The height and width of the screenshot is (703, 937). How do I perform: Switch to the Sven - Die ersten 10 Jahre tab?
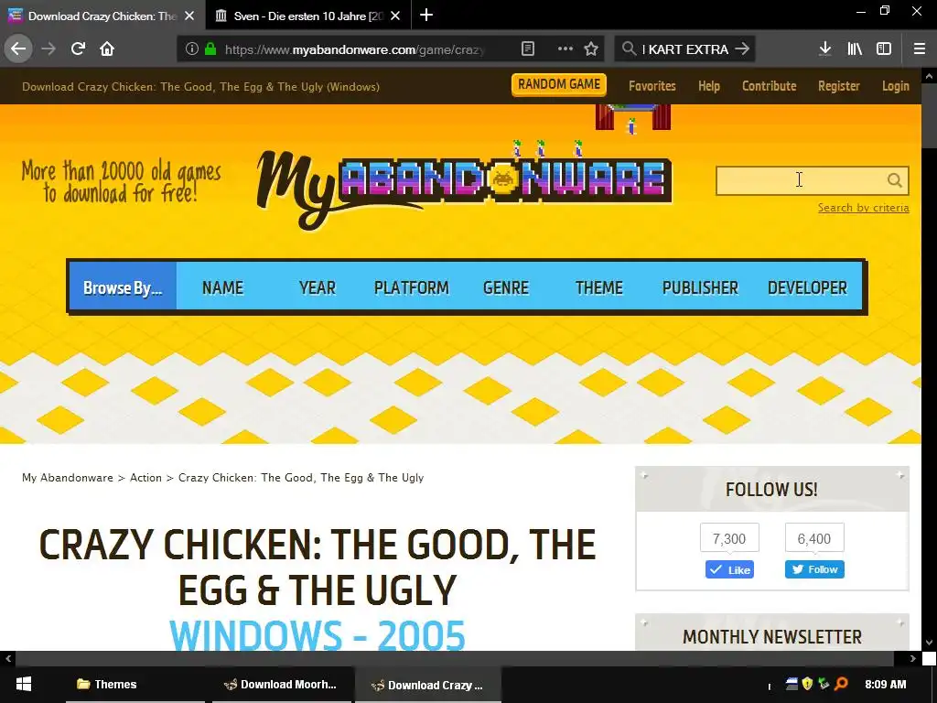308,16
